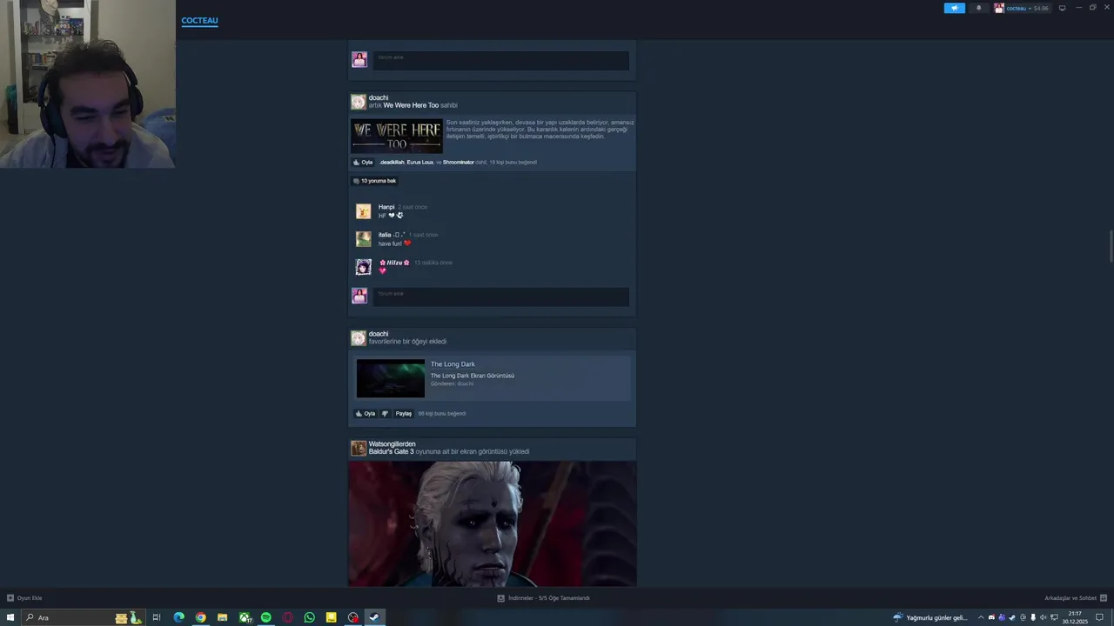
Task: Open .deadkillah's profile link
Action: 391,162
